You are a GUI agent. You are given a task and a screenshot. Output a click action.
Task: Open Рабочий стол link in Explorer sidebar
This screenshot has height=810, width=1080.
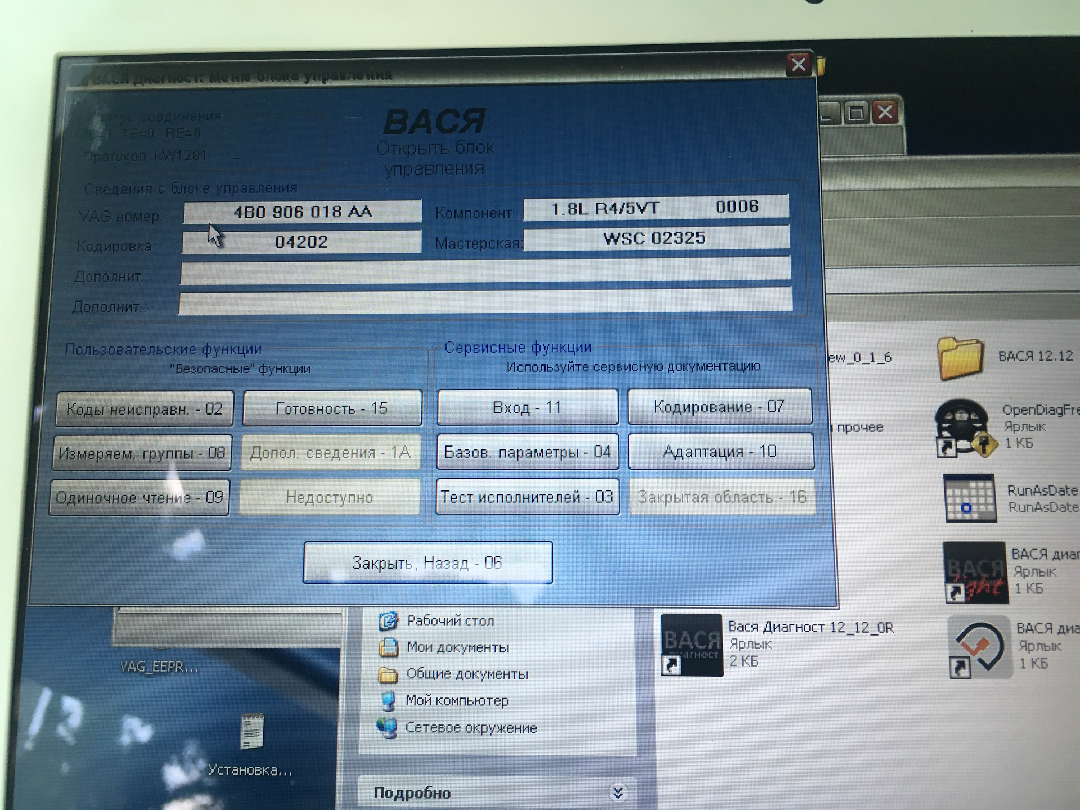[x=450, y=621]
